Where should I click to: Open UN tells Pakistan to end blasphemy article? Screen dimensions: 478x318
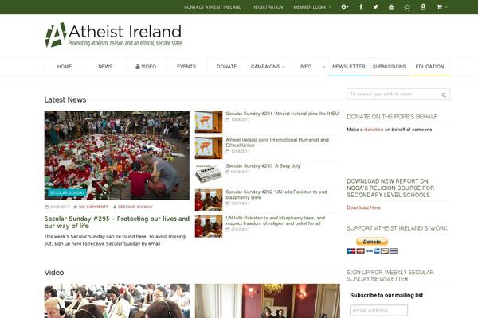[276, 221]
